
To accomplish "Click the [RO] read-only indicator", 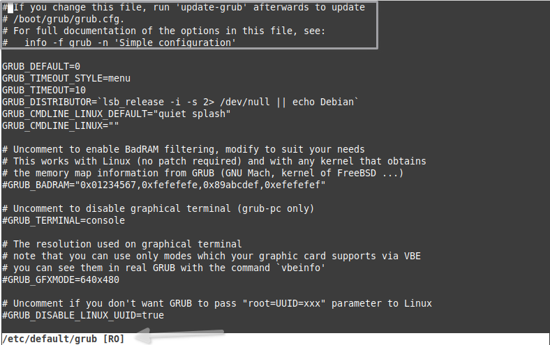I will pos(114,339).
